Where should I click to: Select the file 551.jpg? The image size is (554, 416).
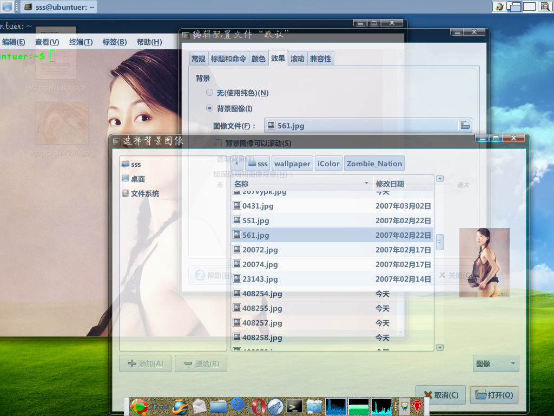point(333,220)
